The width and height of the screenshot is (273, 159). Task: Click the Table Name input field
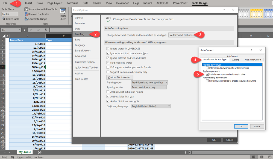tap(10, 14)
